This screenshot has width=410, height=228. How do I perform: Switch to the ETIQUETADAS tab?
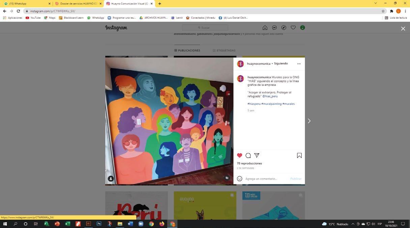coord(224,51)
